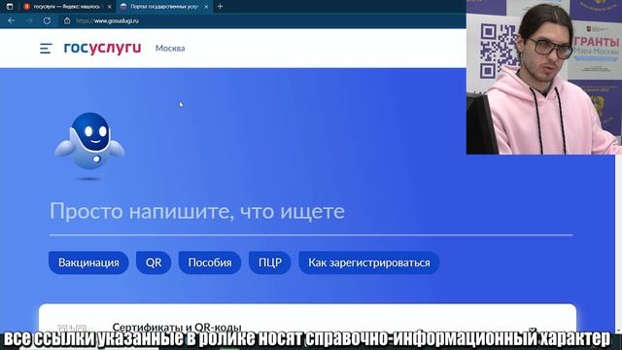Image resolution: width=622 pixels, height=350 pixels.
Task: Open 'Как зарегистрироваться' quick button
Action: pyautogui.click(x=369, y=262)
